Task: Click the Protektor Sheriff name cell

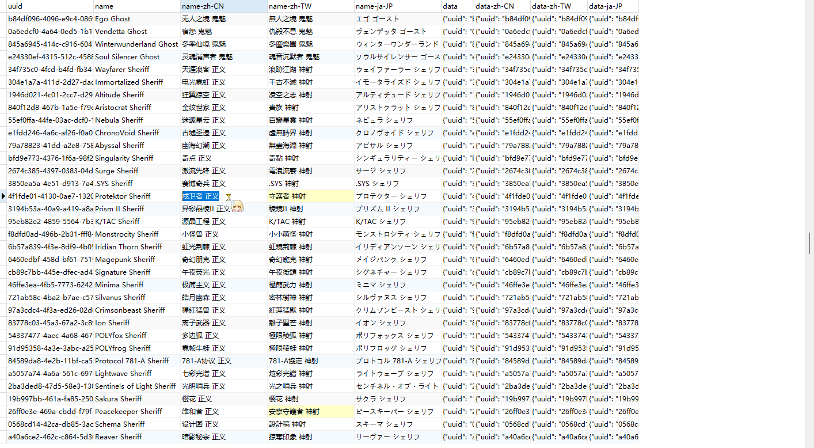Action: click(x=136, y=196)
